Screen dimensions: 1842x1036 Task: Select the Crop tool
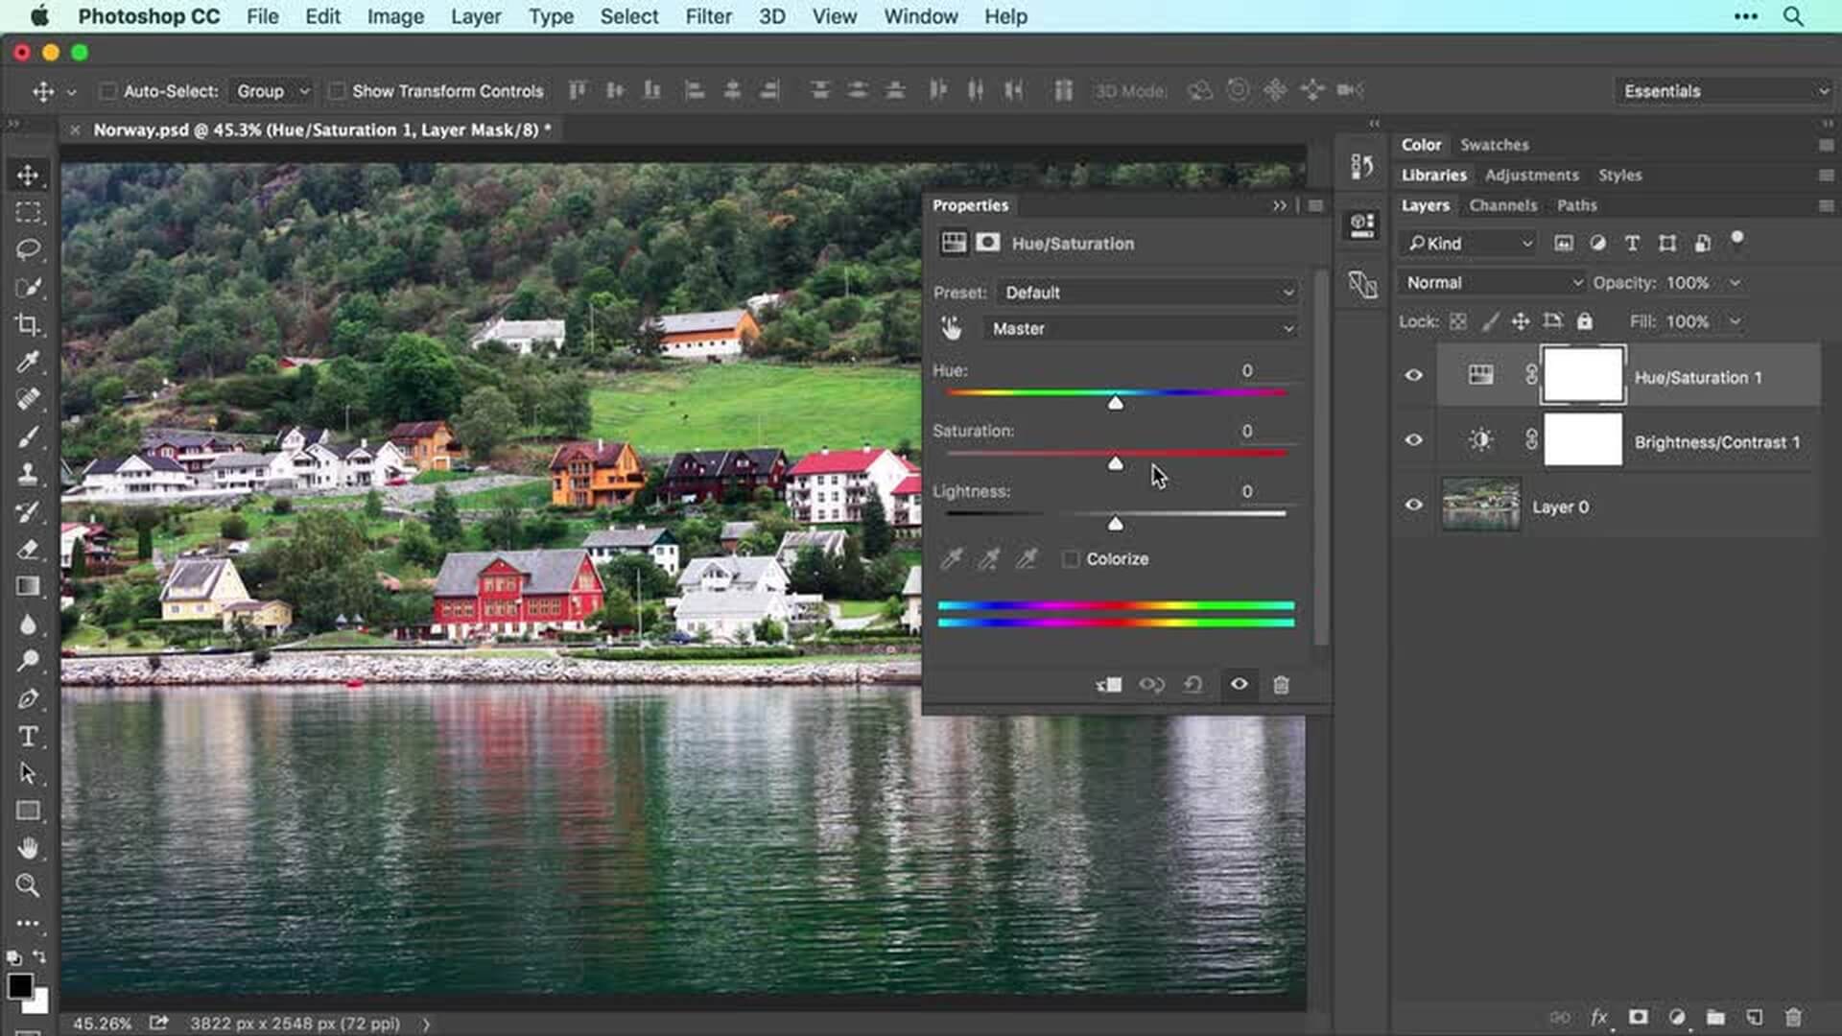[x=28, y=324]
